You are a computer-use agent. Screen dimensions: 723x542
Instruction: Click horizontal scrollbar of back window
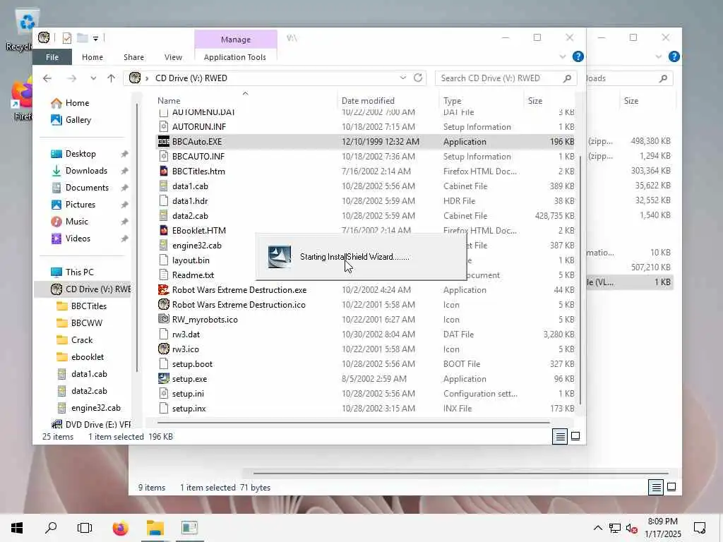(460, 474)
